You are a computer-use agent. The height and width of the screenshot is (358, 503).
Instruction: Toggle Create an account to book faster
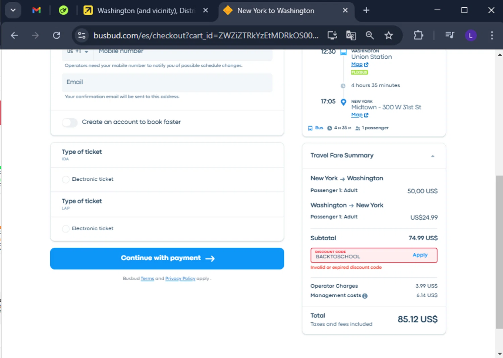click(70, 122)
